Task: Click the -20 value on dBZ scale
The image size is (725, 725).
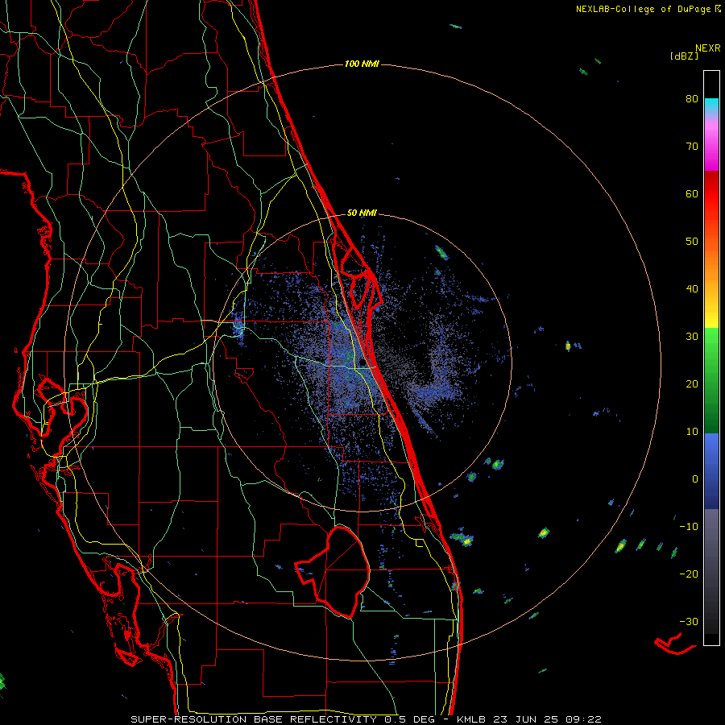Action: pos(689,574)
